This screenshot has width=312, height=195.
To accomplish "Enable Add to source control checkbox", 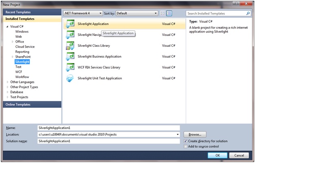I will (x=186, y=146).
